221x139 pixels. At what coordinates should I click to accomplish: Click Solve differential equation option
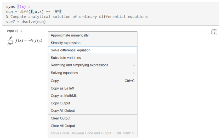point(71,50)
